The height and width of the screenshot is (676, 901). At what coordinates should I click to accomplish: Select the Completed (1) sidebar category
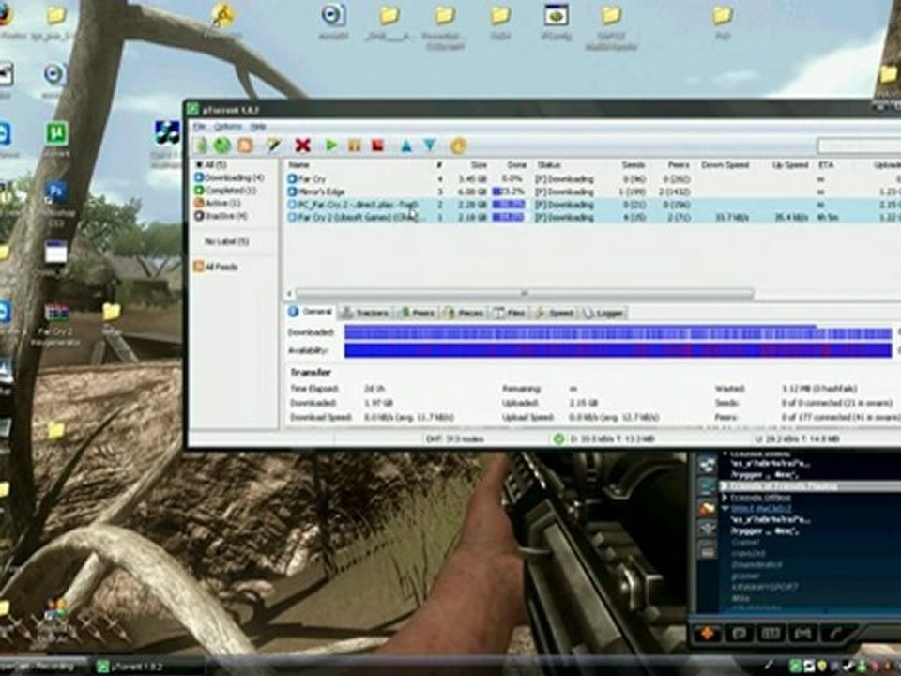click(225, 191)
